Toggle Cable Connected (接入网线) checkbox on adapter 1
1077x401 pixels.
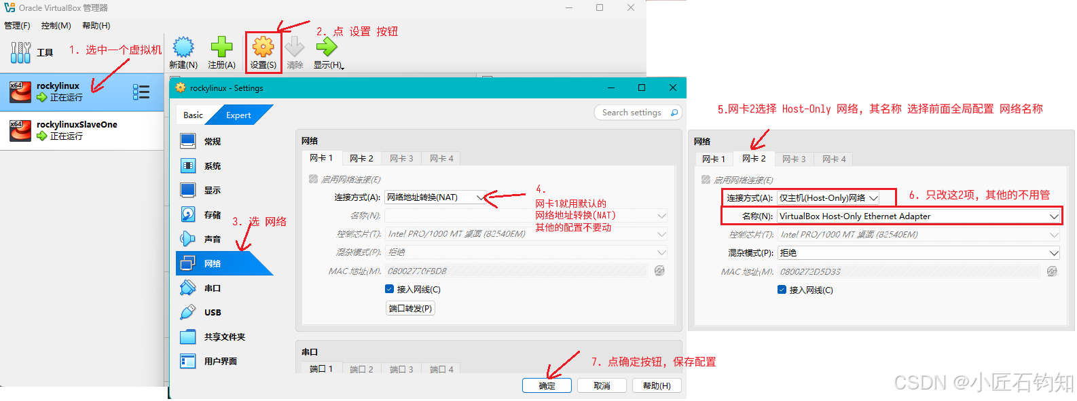click(389, 289)
